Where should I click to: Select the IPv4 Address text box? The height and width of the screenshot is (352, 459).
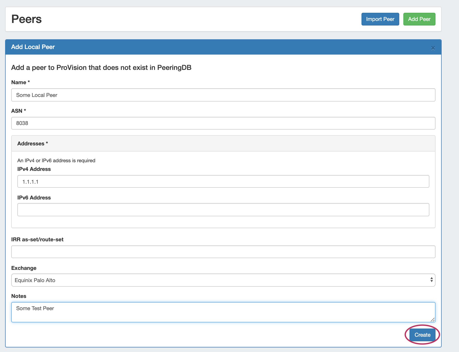coord(223,182)
